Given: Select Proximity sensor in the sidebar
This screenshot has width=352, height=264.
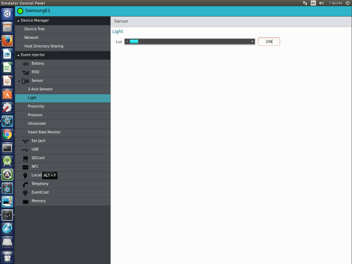Looking at the screenshot, I should tap(36, 107).
